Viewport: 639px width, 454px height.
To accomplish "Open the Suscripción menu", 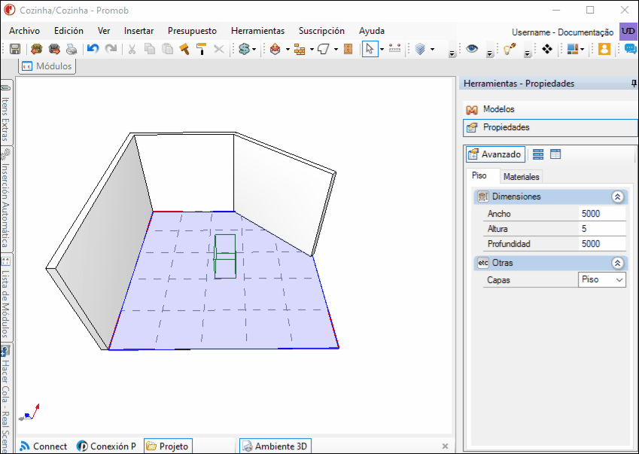I will (x=321, y=31).
